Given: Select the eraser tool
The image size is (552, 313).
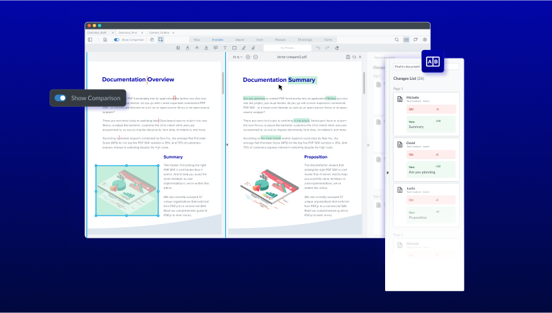Looking at the screenshot, I should (337, 48).
